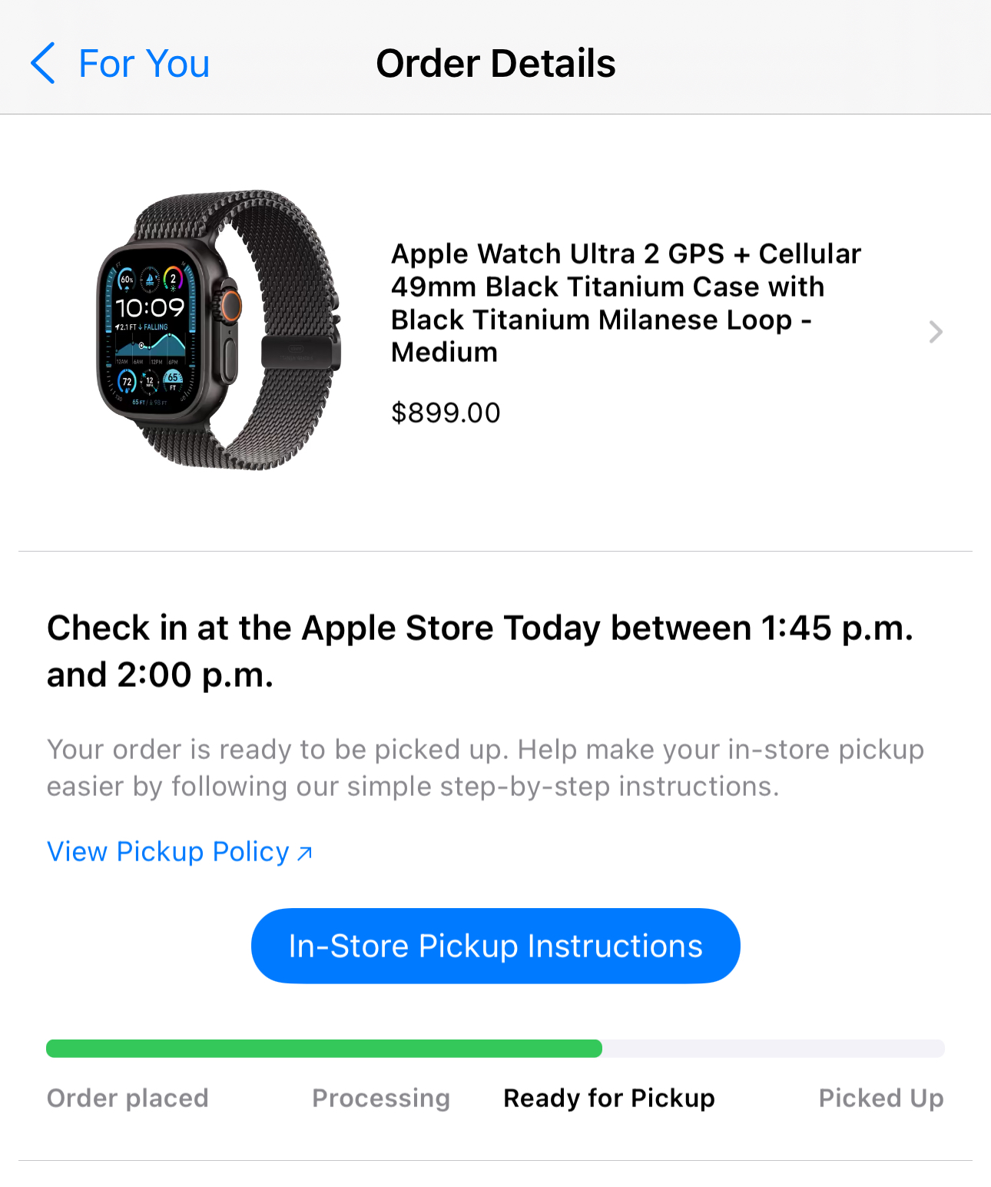Open the View Pickup Policy link
This screenshot has width=991, height=1187.
coord(168,851)
